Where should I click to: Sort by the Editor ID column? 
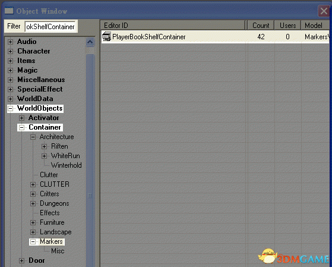[x=173, y=25]
